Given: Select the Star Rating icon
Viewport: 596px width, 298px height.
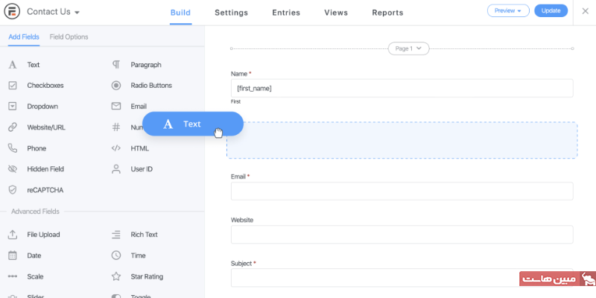Looking at the screenshot, I should tap(116, 276).
